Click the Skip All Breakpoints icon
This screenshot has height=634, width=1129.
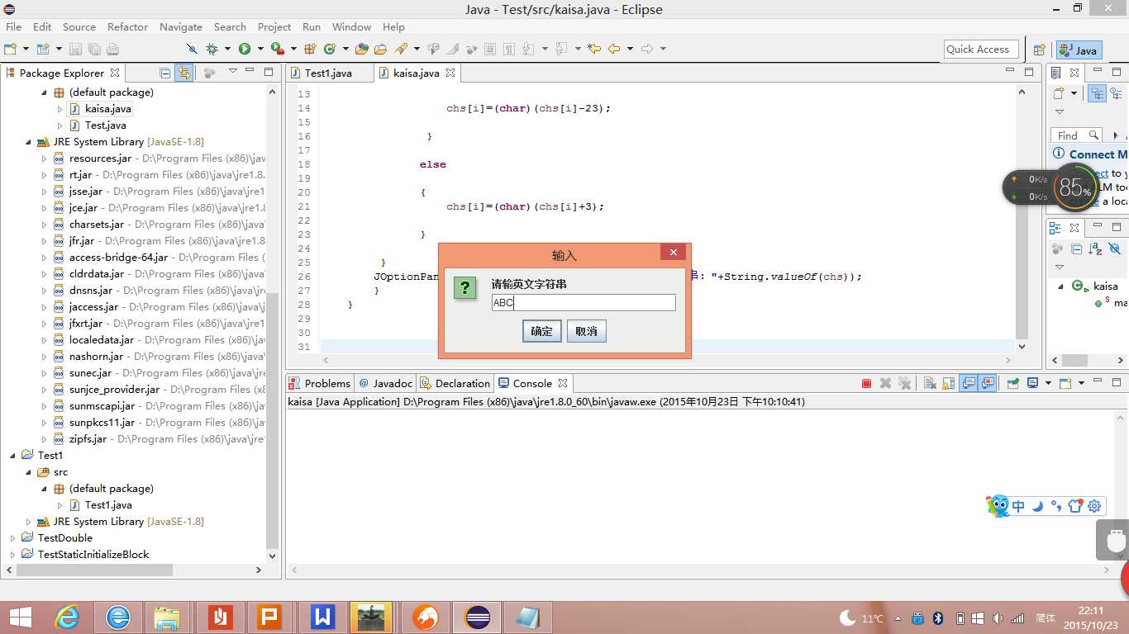(x=192, y=49)
